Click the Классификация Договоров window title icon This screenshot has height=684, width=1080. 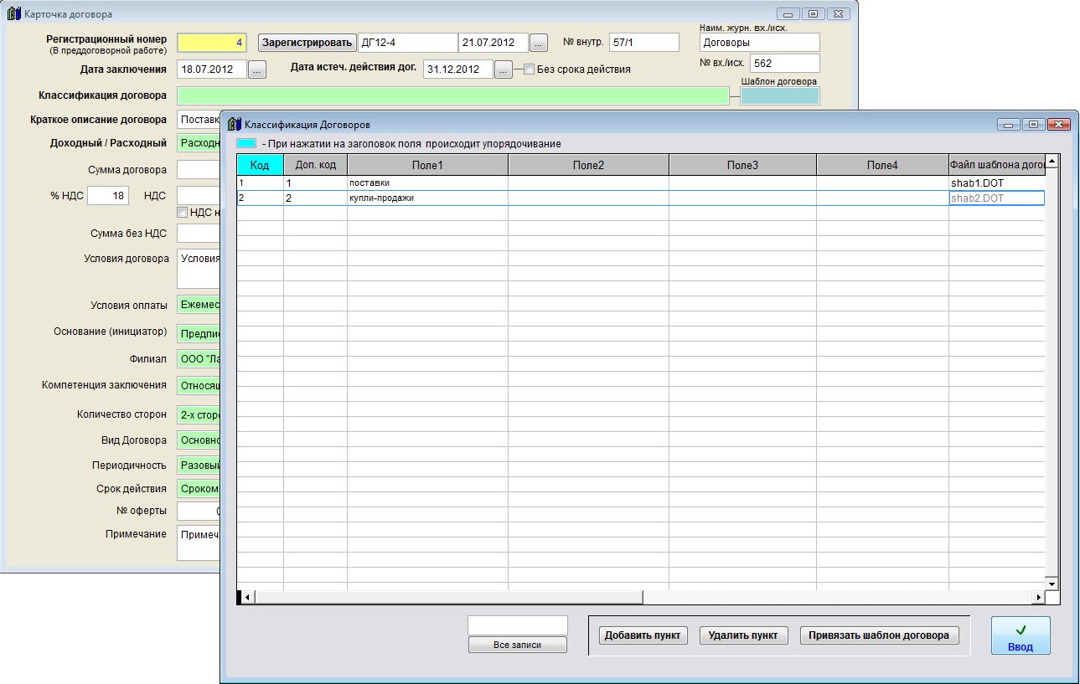[x=233, y=124]
